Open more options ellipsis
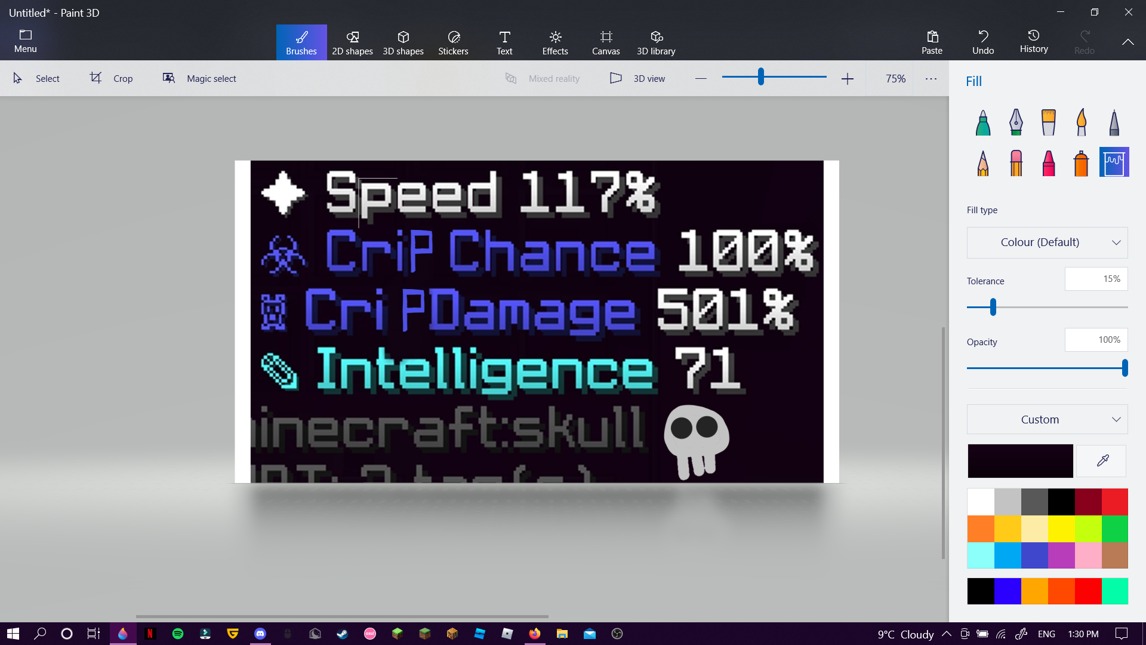1146x645 pixels. (x=931, y=78)
